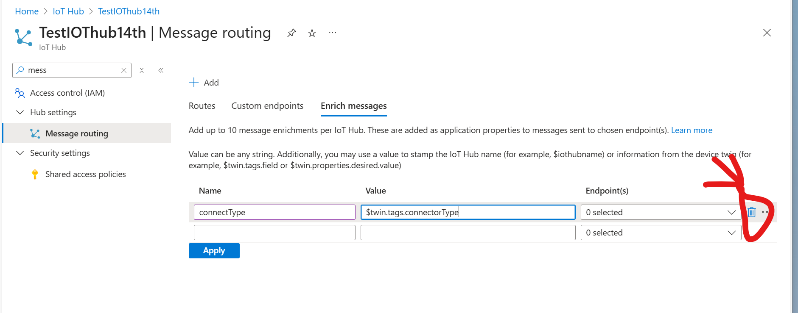Viewport: 798px width, 313px height.
Task: Open Access control (IAM)
Action: [67, 93]
